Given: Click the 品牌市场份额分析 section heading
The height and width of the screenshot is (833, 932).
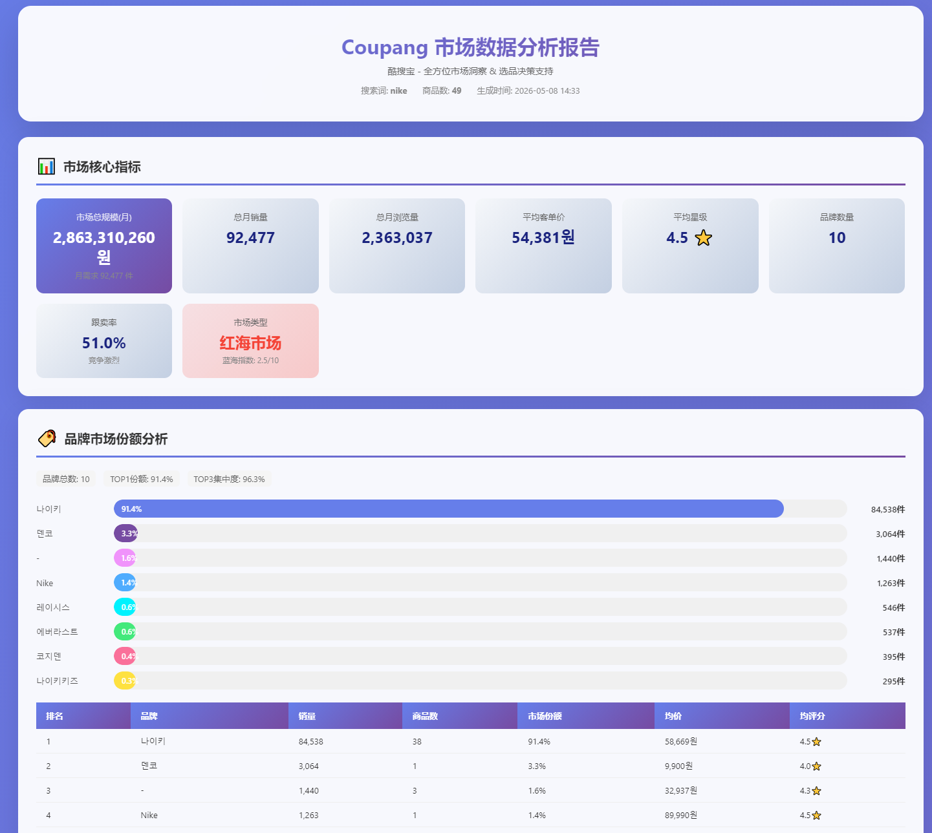Looking at the screenshot, I should 116,439.
